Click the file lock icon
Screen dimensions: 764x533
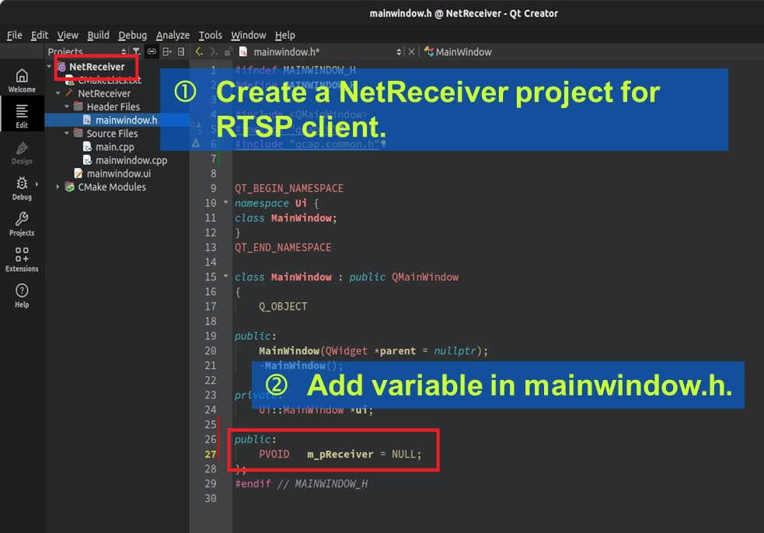click(228, 51)
